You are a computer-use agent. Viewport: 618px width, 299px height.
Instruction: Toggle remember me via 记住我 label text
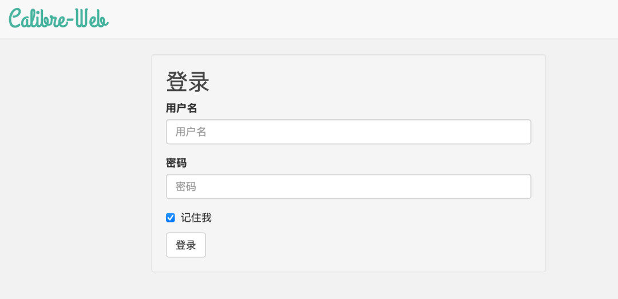(x=196, y=217)
